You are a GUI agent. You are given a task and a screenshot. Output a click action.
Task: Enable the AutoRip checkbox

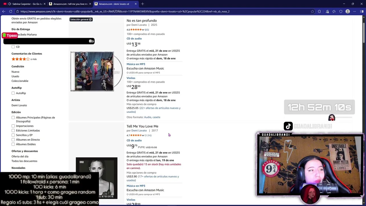pyautogui.click(x=13, y=93)
